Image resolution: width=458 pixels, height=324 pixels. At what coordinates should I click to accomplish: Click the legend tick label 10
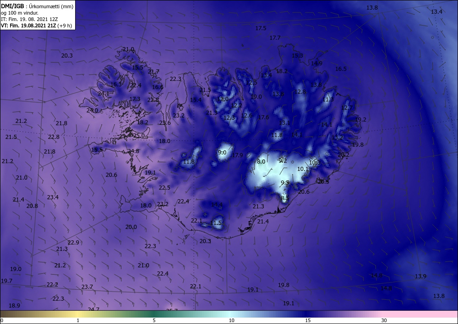232,321
